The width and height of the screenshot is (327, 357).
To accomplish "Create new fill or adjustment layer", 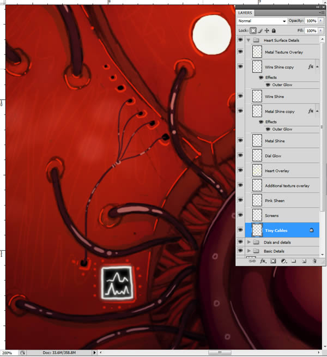I will (x=283, y=261).
